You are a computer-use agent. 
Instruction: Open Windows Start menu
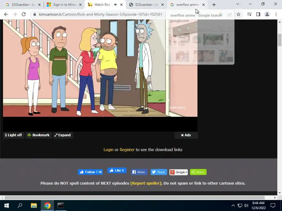(7, 206)
